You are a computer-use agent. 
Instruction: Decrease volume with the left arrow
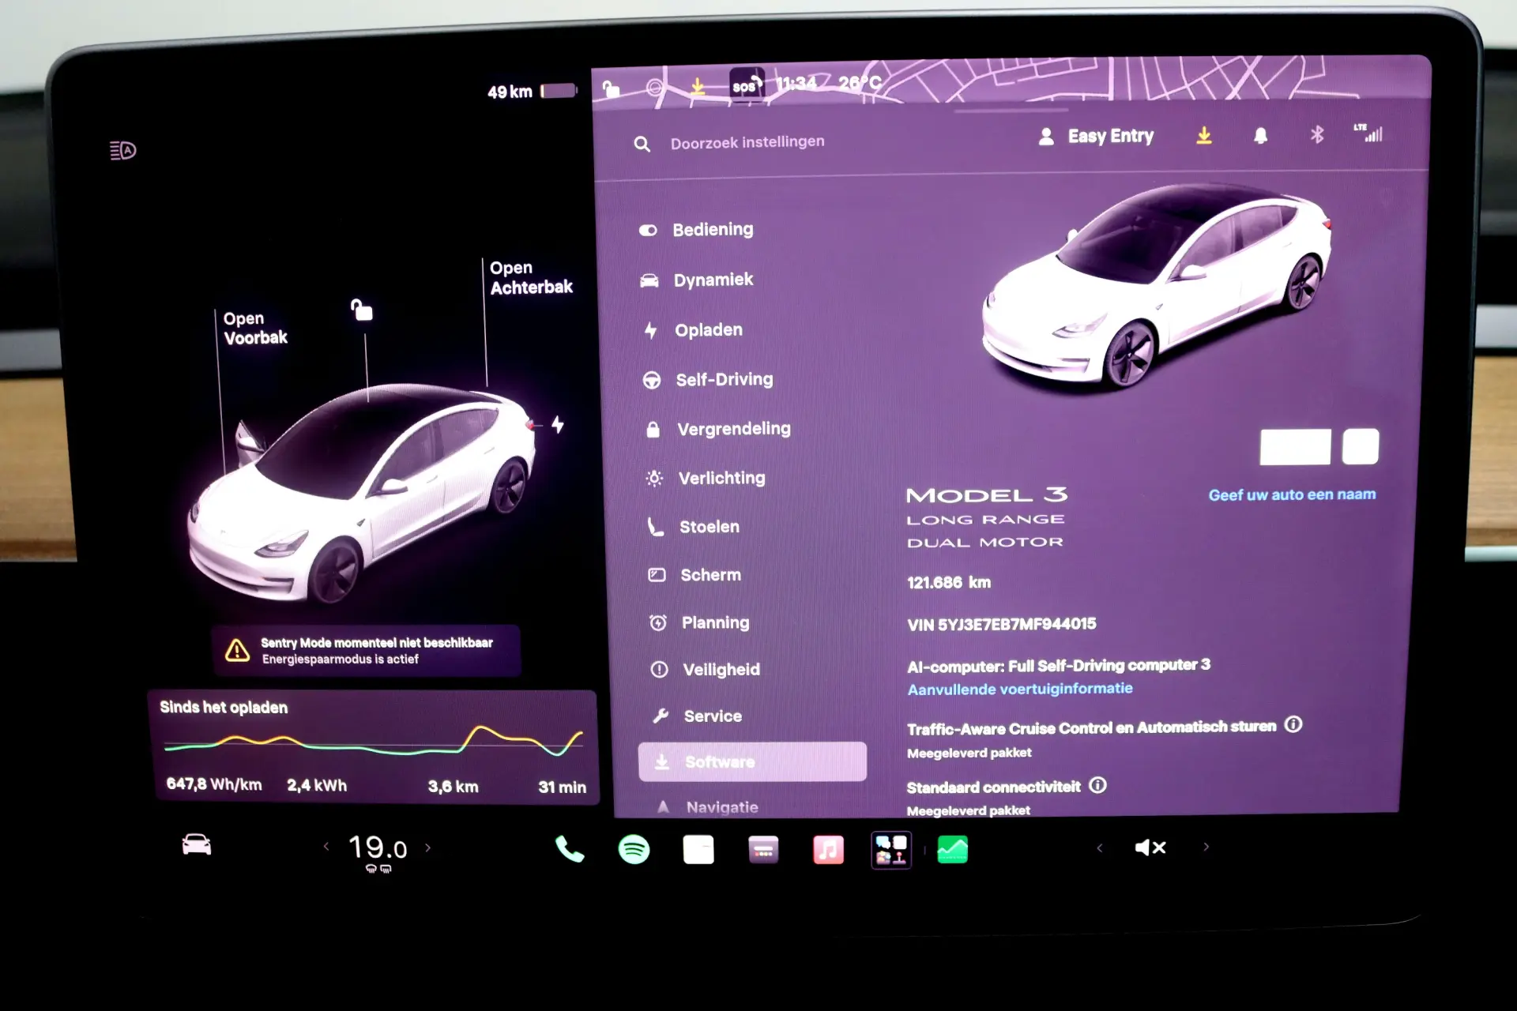[x=1099, y=848]
